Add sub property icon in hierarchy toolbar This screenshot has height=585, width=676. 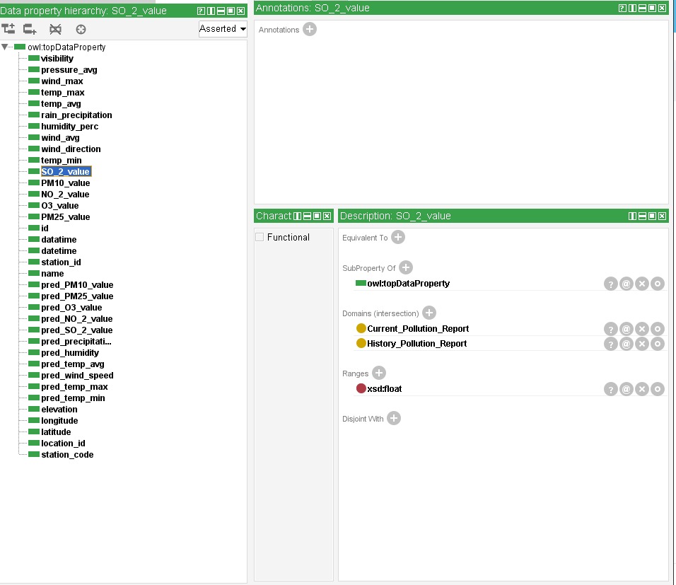tap(8, 29)
